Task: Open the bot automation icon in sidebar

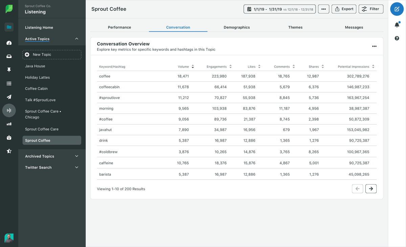Action: click(x=9, y=138)
